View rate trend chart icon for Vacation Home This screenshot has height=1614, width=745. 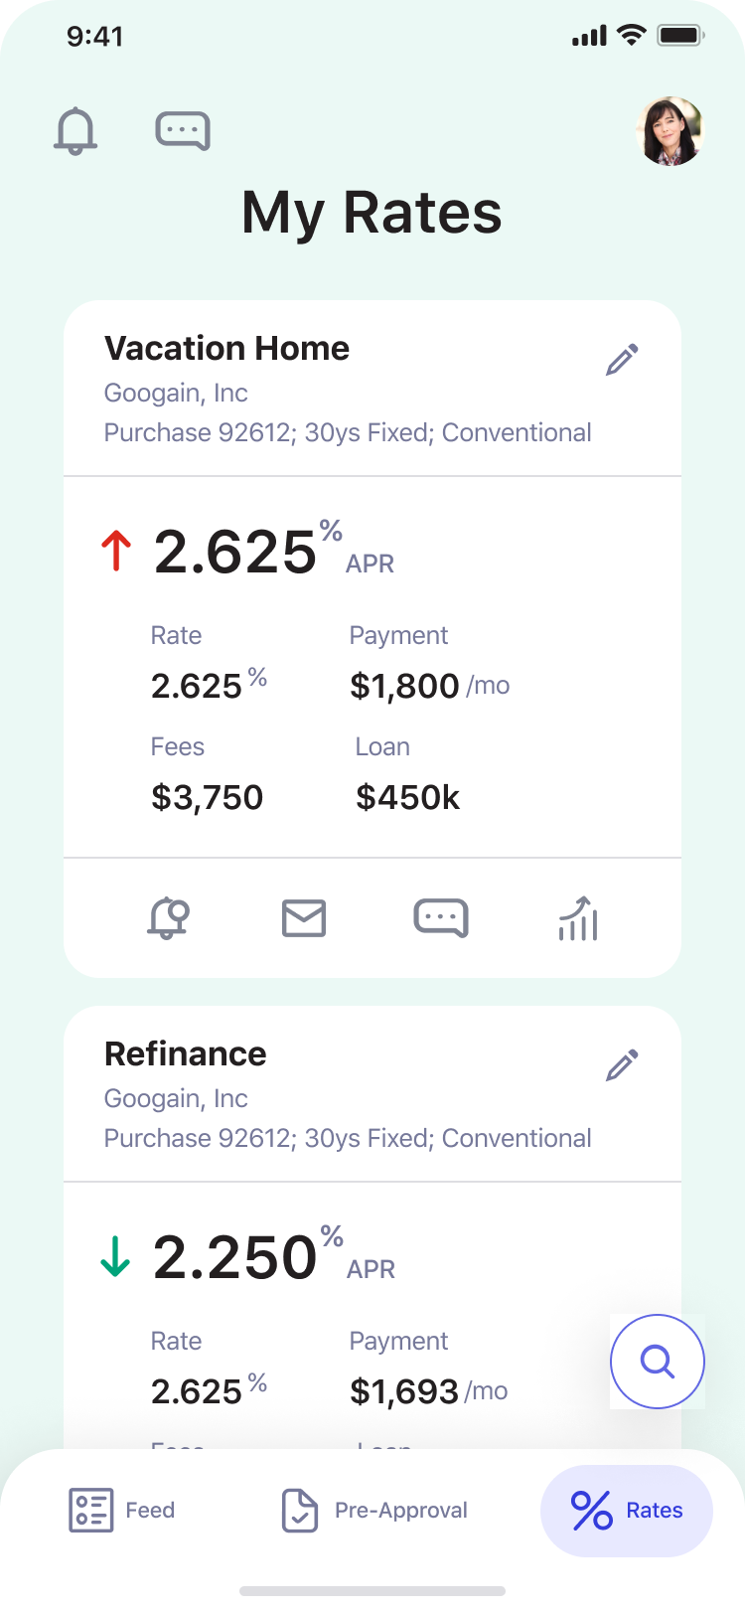click(x=578, y=918)
